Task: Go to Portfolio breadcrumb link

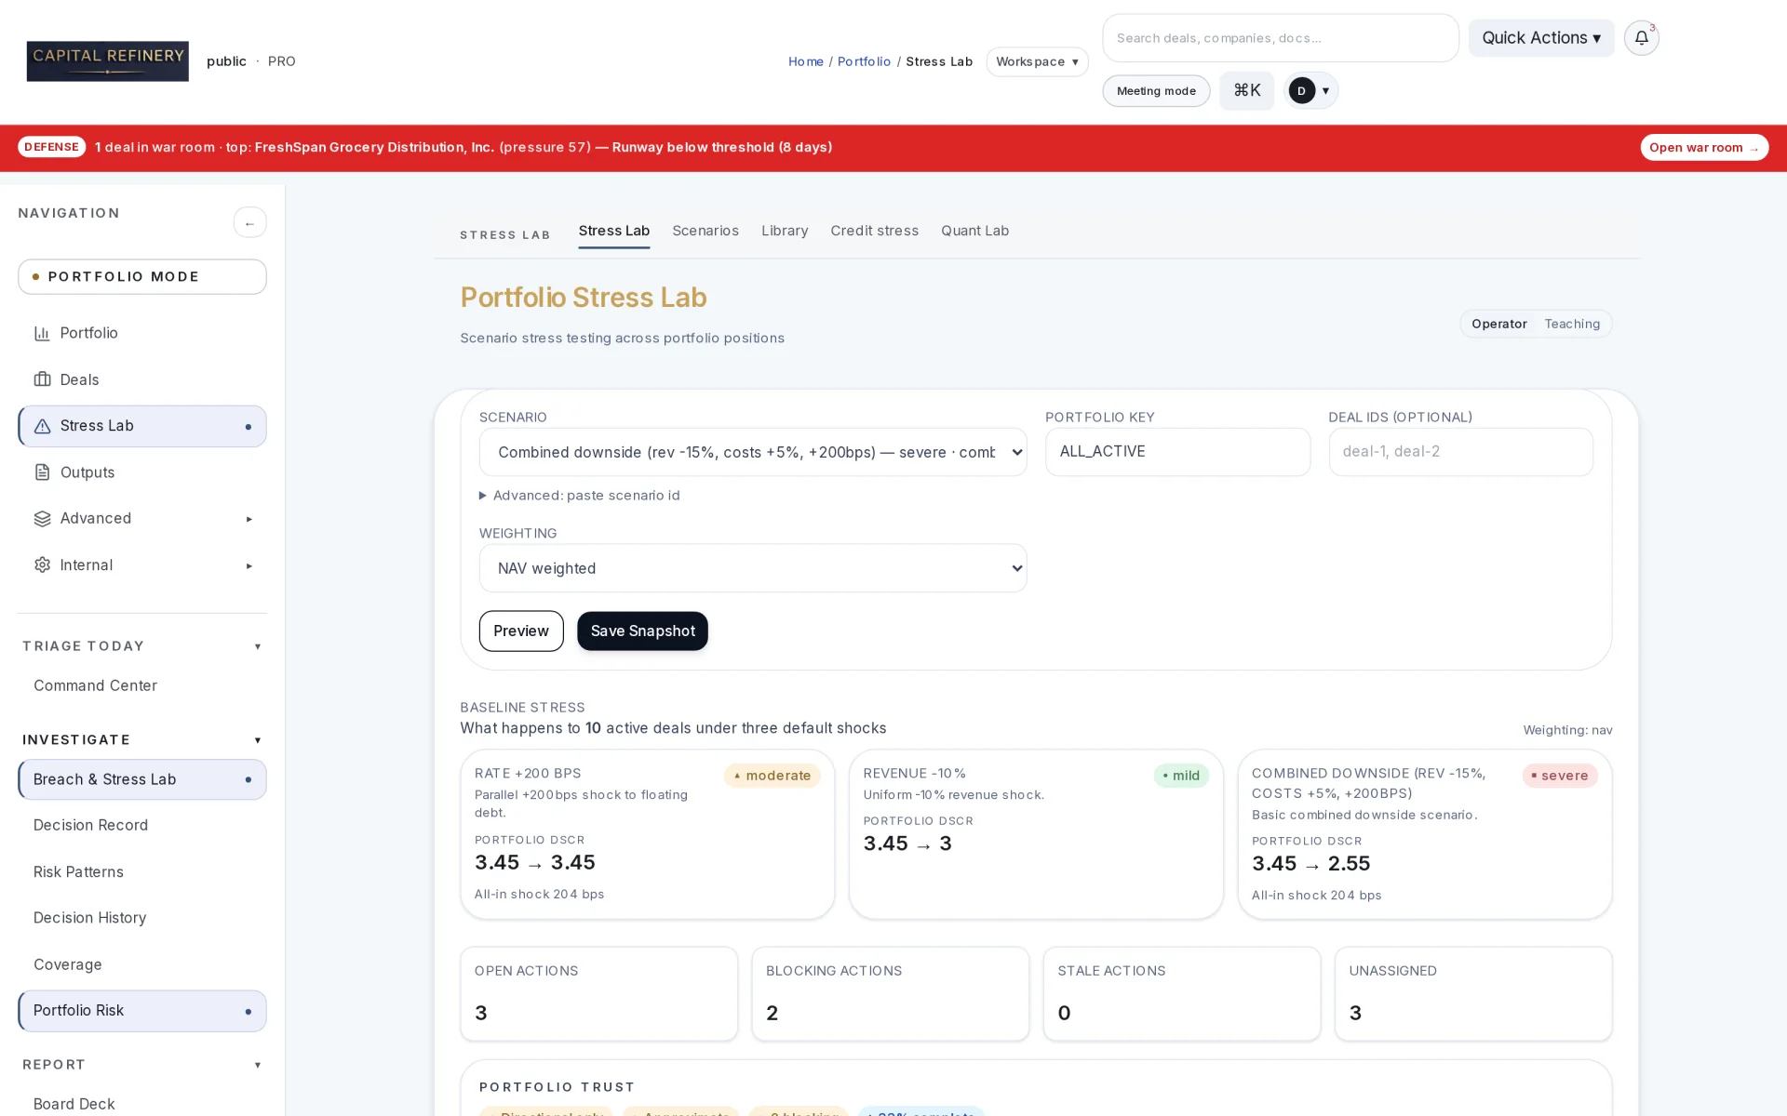Action: [x=864, y=61]
